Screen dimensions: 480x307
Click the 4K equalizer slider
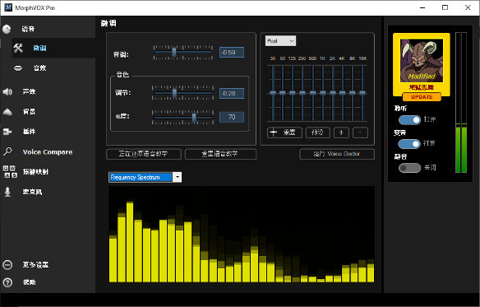click(343, 93)
